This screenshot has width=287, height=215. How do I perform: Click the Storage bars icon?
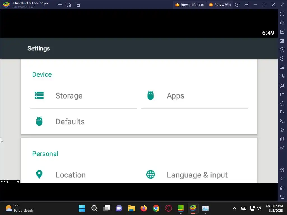pos(39,95)
